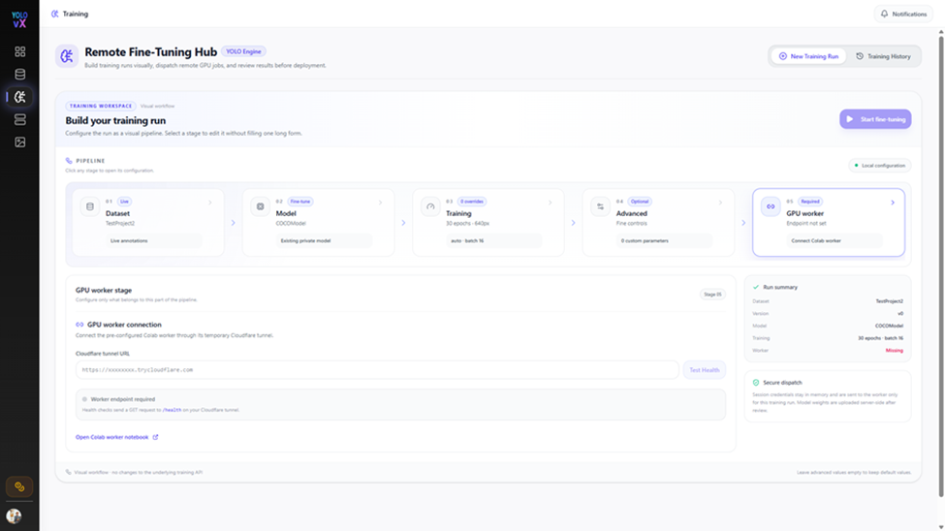
Task: Click the Existing private model chip
Action: [325, 240]
